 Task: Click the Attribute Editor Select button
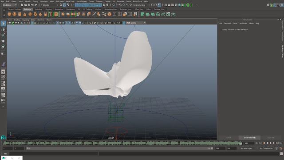point(229,138)
